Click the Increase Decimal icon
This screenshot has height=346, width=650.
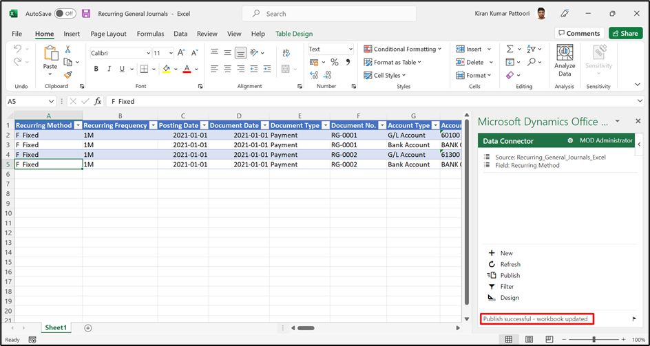[x=314, y=75]
